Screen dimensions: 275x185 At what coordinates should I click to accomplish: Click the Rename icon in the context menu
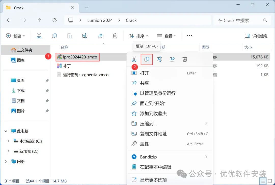(159, 59)
